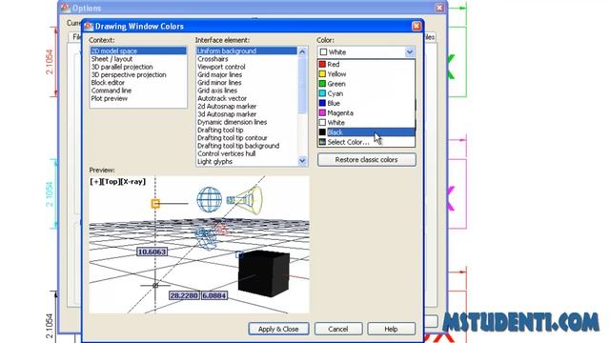Open Help for drawing window colors

(x=391, y=329)
